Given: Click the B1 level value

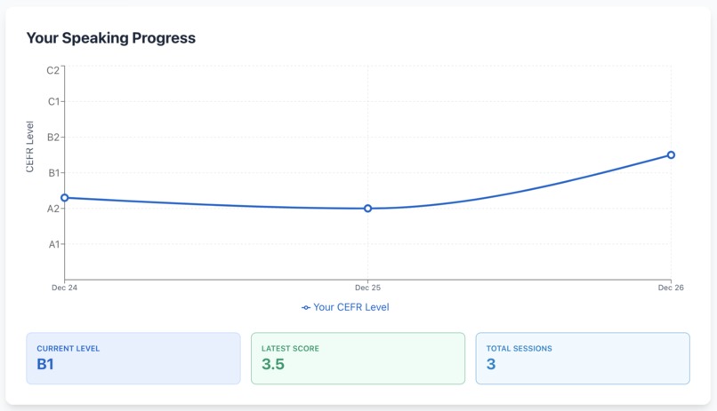Looking at the screenshot, I should click(45, 364).
